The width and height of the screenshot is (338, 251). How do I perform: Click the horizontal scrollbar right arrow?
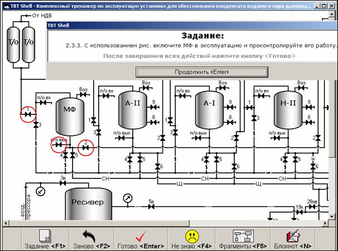[x=325, y=223]
